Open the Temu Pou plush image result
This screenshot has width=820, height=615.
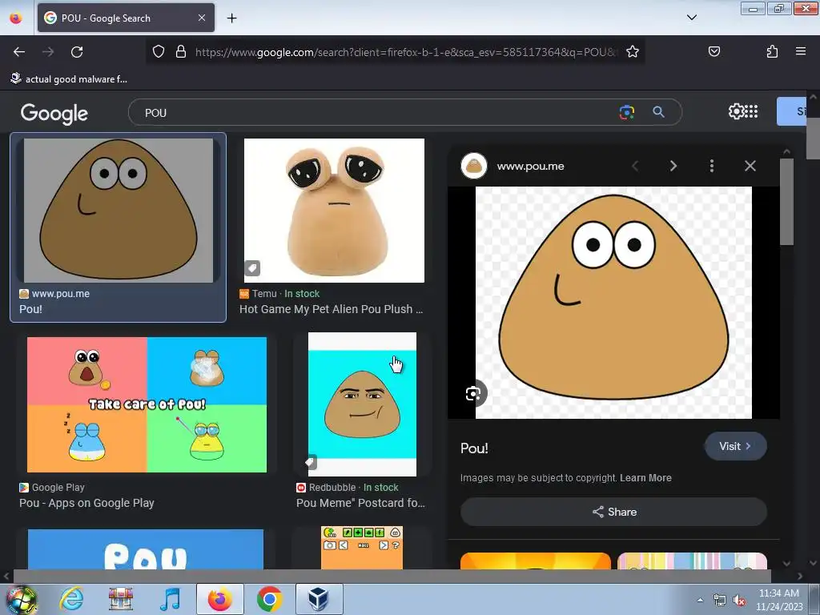(334, 211)
